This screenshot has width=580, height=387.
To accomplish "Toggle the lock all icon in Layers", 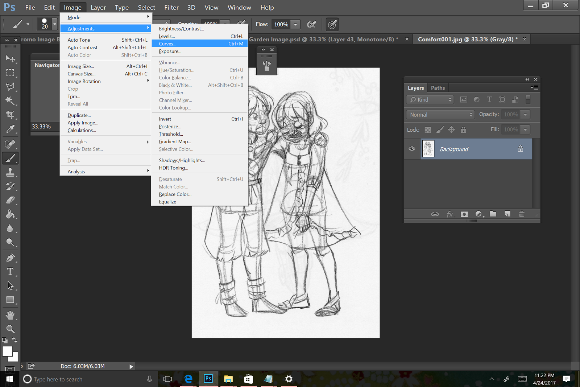I will pos(463,130).
